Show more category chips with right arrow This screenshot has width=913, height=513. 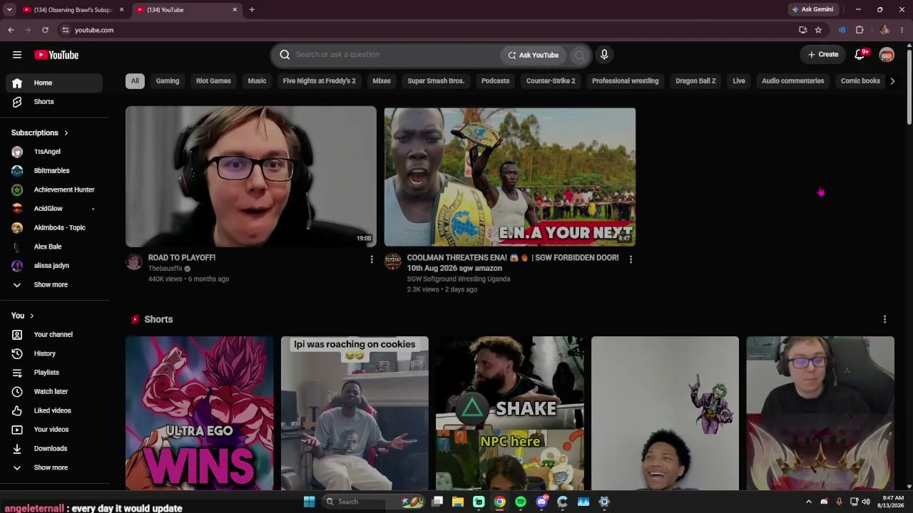click(x=892, y=81)
